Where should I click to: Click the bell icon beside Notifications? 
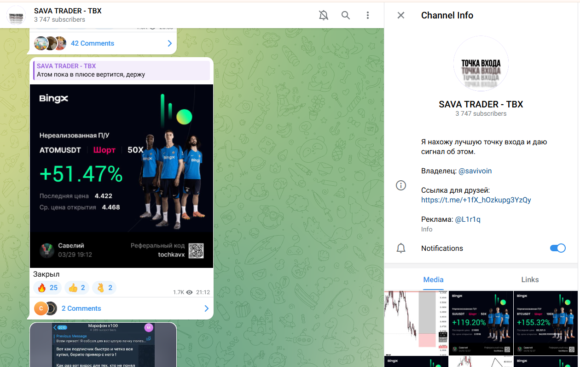point(401,248)
